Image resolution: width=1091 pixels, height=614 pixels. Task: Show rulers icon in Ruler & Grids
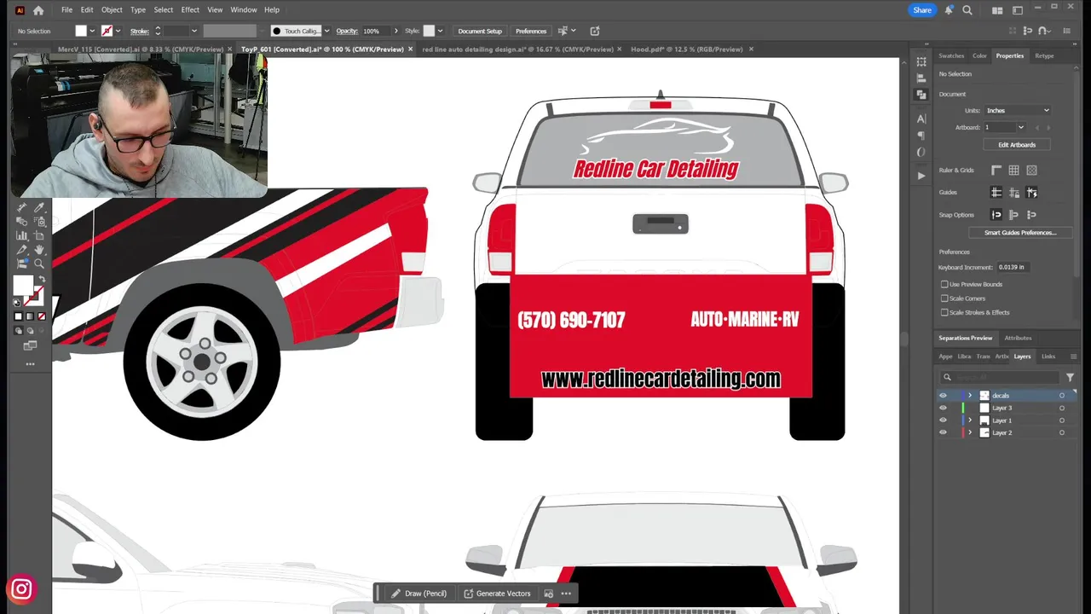(x=996, y=171)
